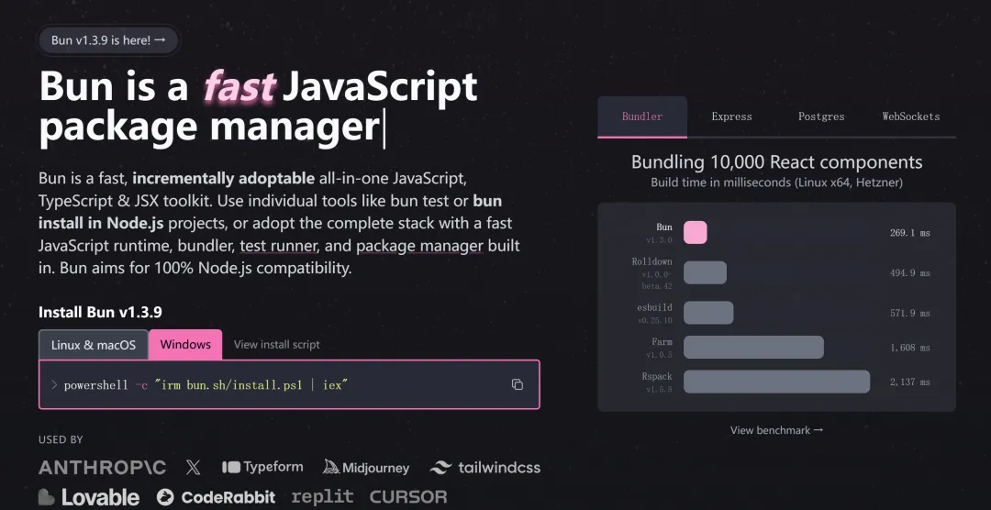
Task: Click the replit logo
Action: pyautogui.click(x=322, y=497)
